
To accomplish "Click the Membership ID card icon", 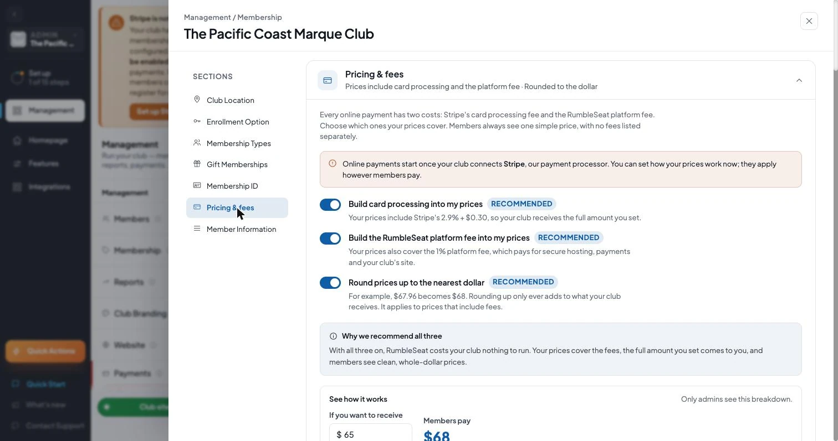I will pyautogui.click(x=197, y=185).
